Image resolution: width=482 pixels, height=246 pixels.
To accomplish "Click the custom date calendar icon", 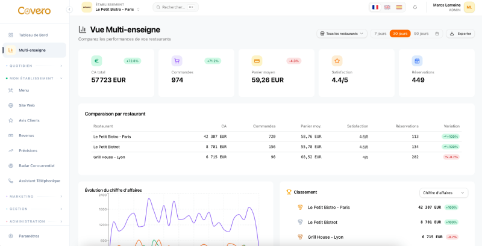I will pos(437,34).
